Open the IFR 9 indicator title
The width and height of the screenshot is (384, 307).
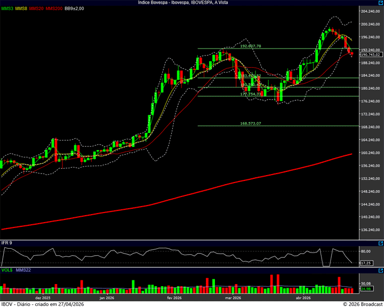(x=7, y=243)
